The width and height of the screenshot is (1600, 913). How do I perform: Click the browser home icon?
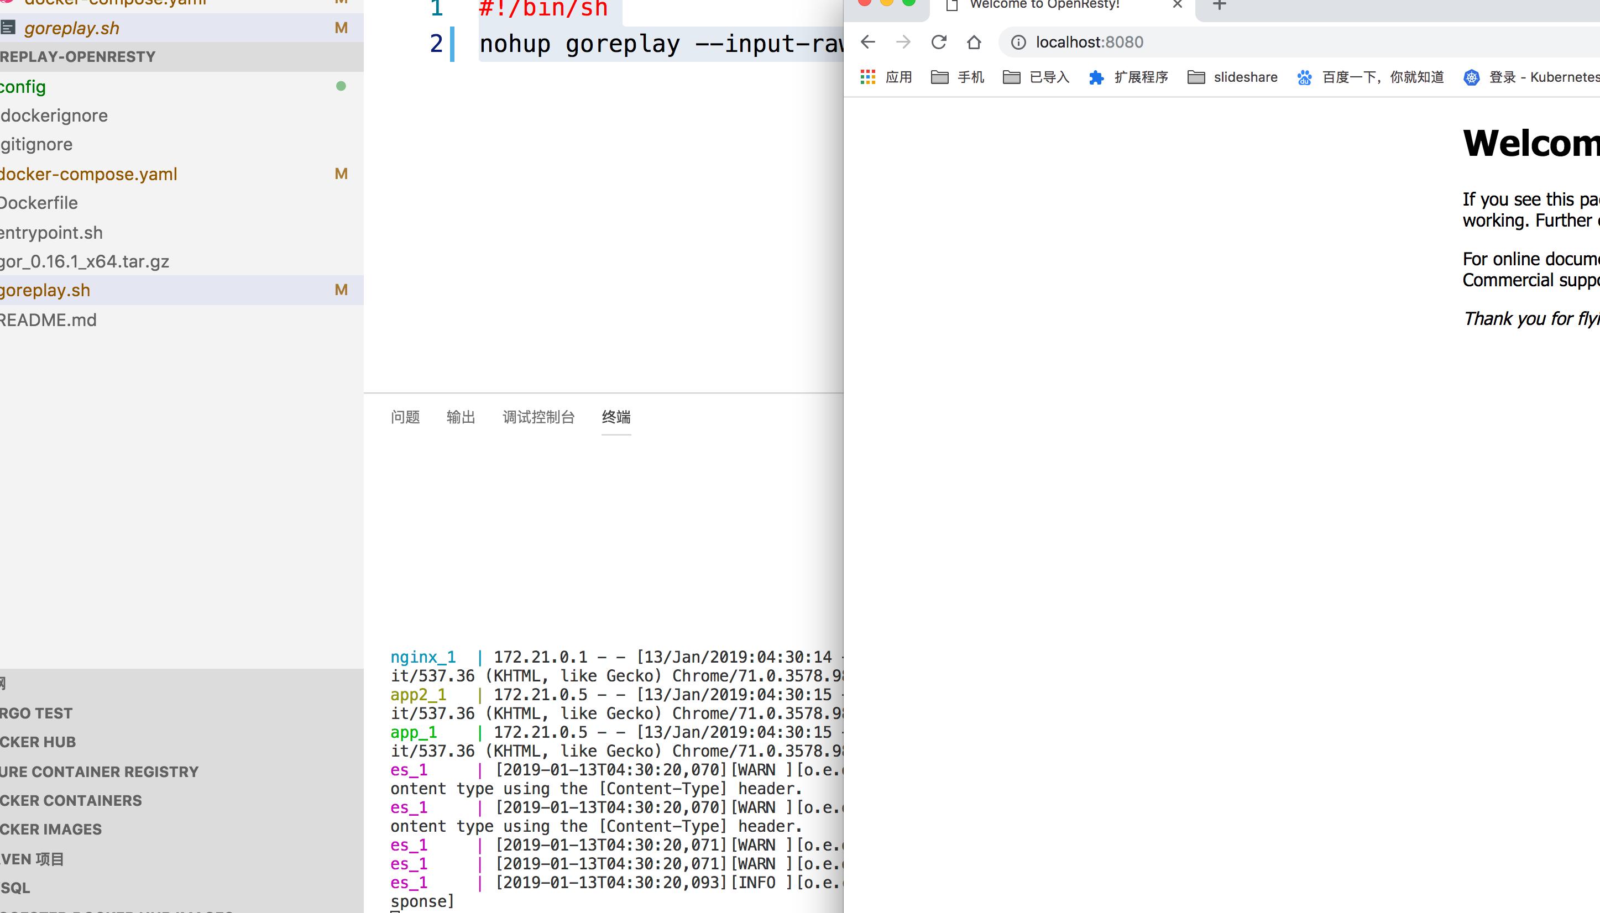[974, 42]
